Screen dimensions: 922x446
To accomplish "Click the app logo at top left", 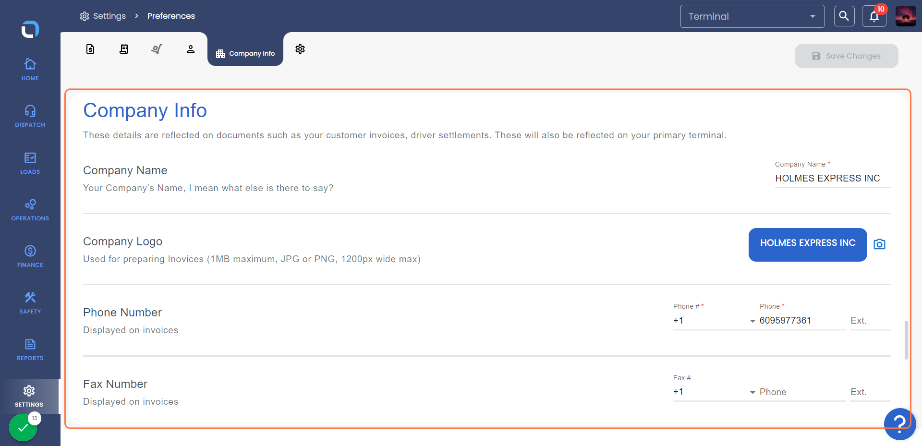I will [30, 29].
